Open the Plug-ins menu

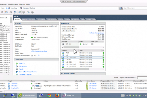22,5
